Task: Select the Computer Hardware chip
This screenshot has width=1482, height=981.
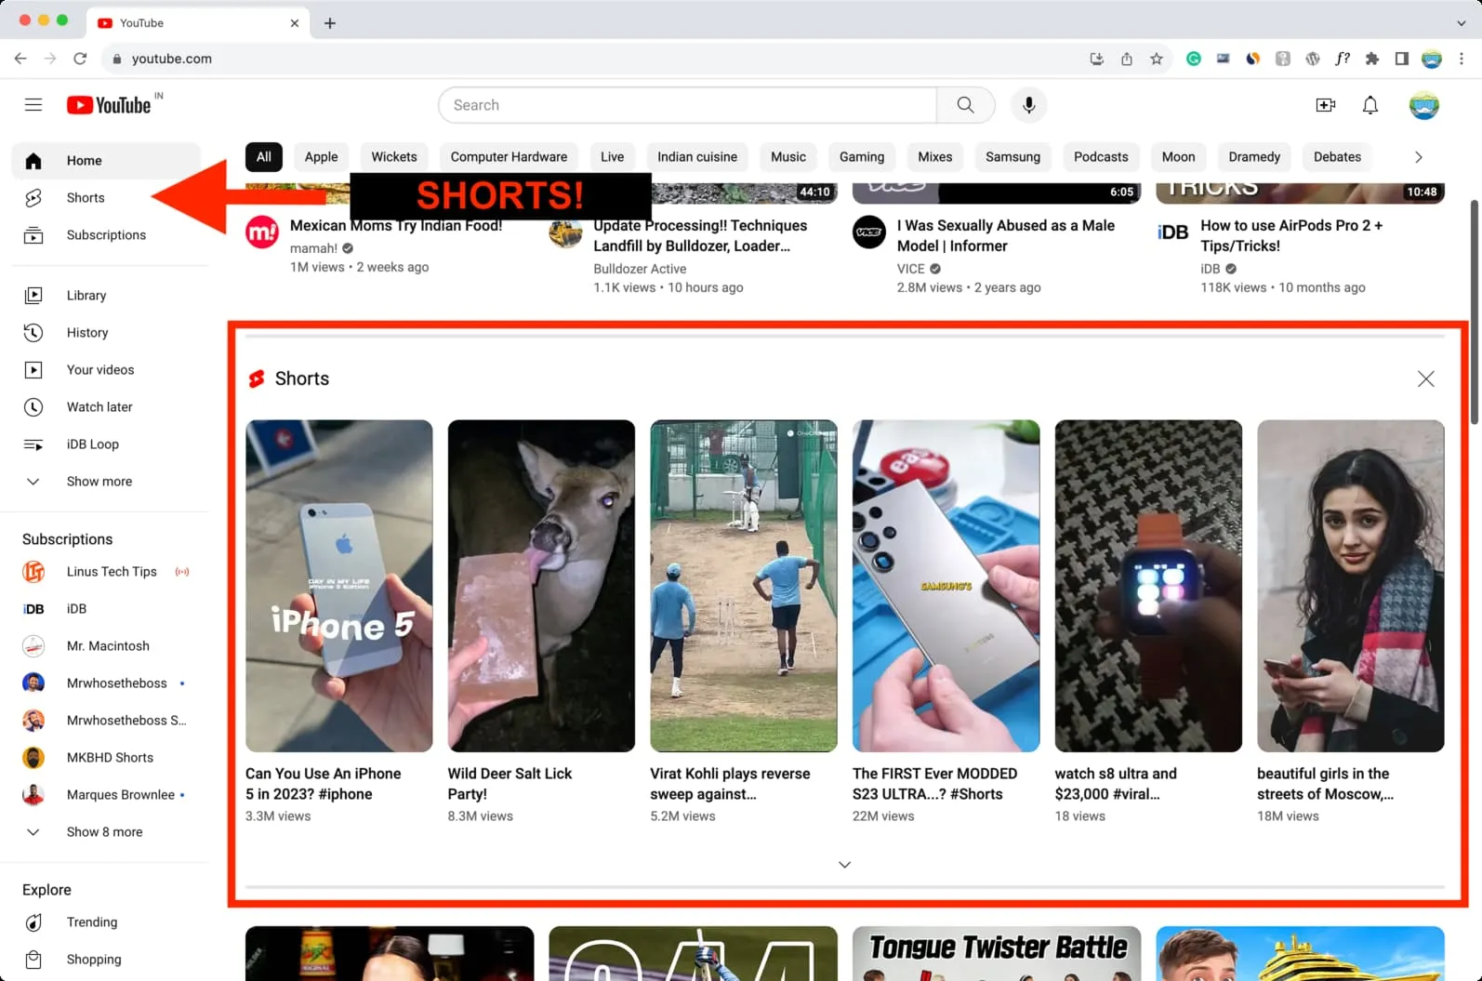Action: click(x=509, y=157)
